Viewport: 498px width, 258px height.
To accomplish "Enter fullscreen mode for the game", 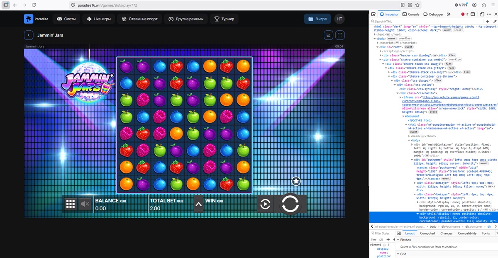I will click(339, 35).
